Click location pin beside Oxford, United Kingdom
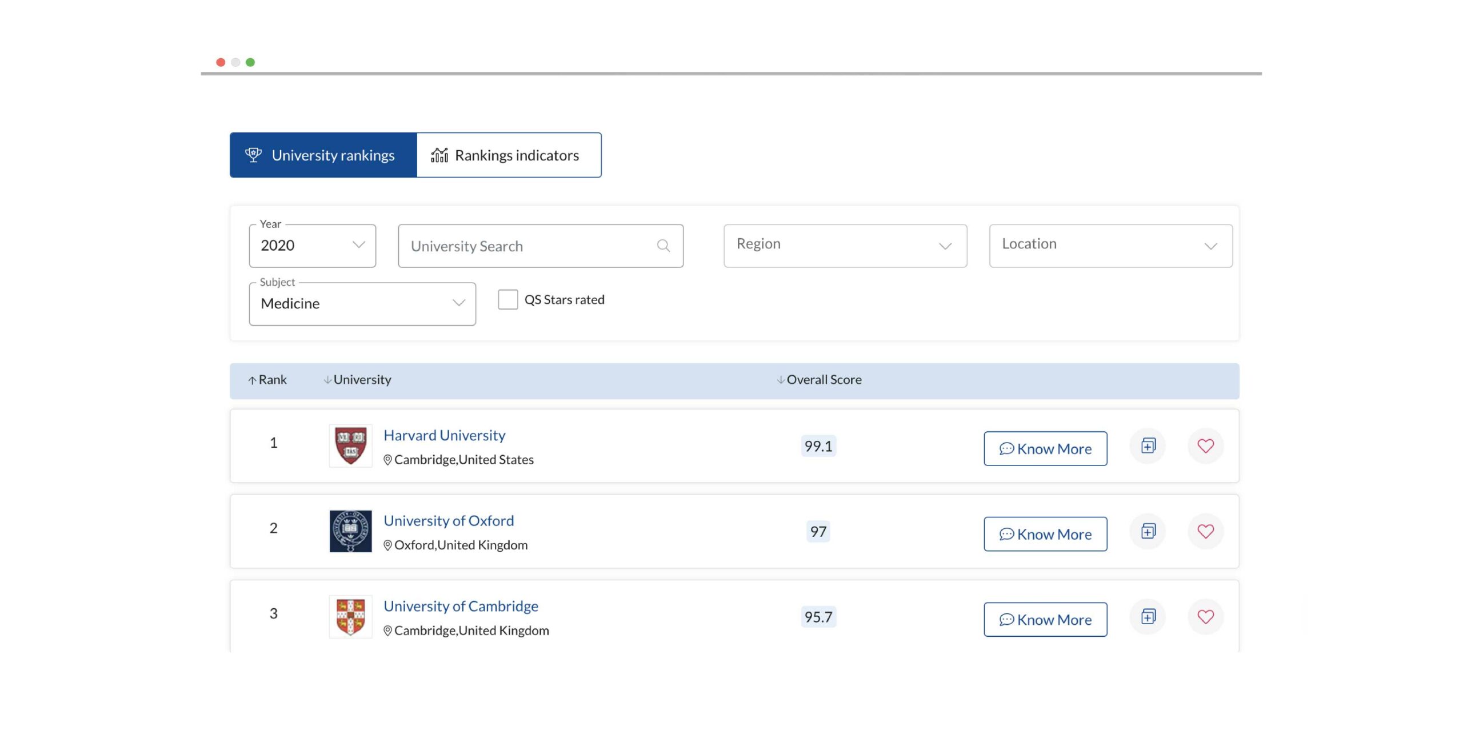The image size is (1463, 731). click(x=387, y=545)
